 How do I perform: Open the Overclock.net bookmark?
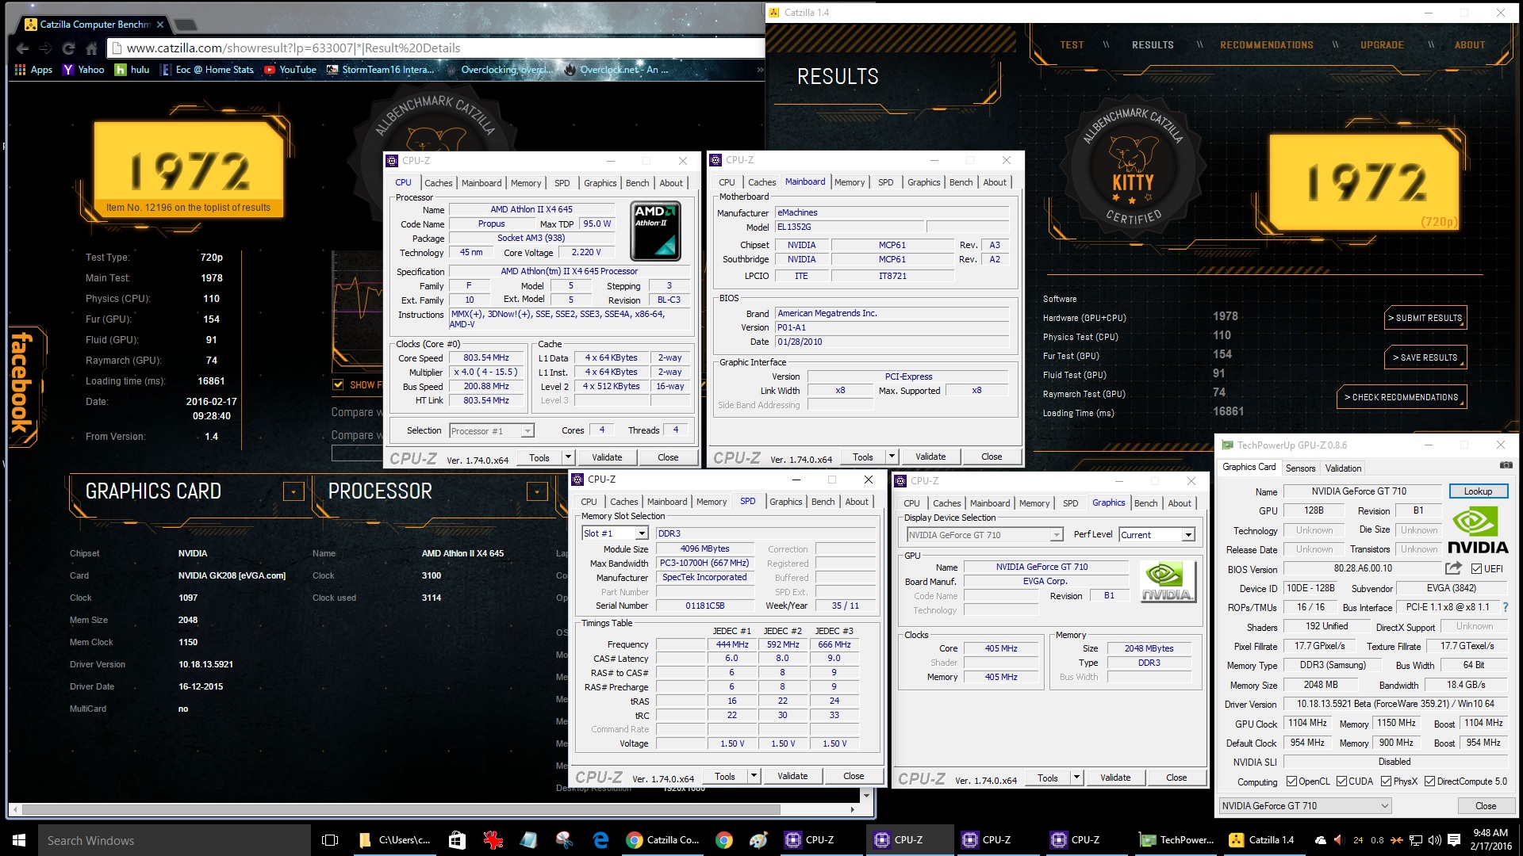tap(616, 70)
